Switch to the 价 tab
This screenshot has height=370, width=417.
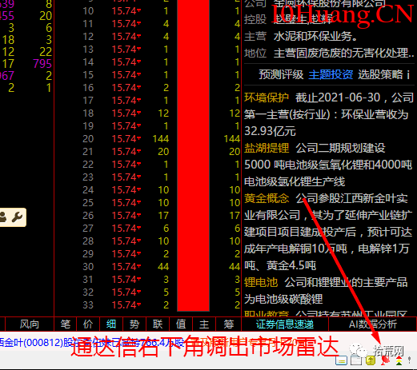click(x=88, y=324)
